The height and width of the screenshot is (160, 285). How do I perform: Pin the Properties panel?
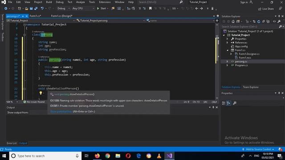point(279,93)
